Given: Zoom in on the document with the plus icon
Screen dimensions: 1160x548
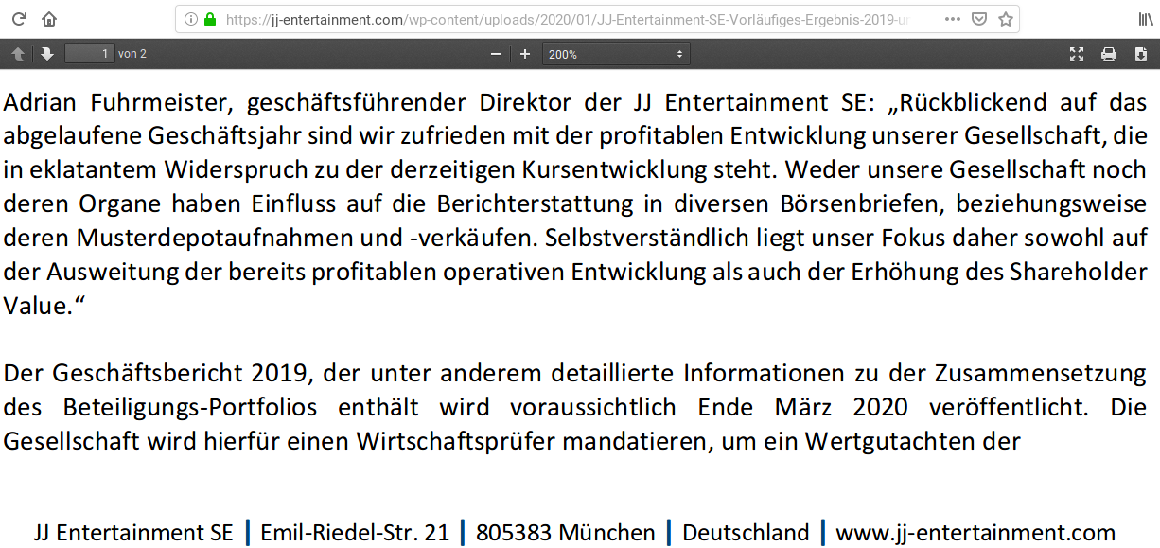Looking at the screenshot, I should click(x=524, y=54).
